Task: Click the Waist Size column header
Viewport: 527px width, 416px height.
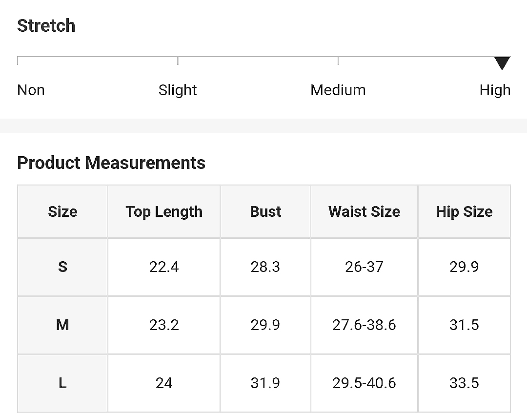Action: point(365,211)
